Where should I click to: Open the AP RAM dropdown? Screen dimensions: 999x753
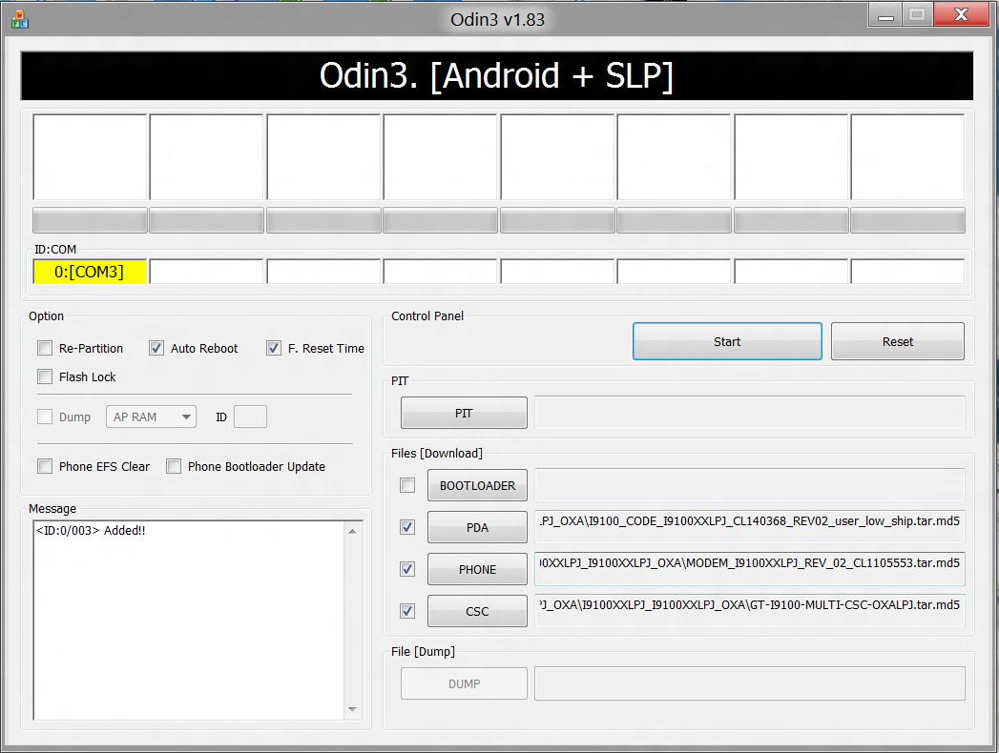151,417
